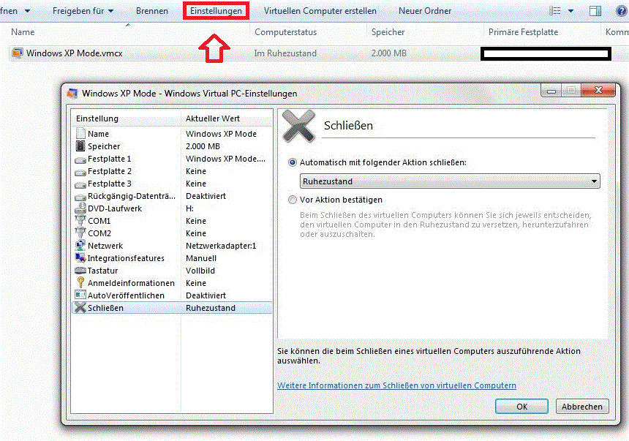Select 'Vor Aktion bestätigen' radio button
The image size is (629, 441).
293,200
